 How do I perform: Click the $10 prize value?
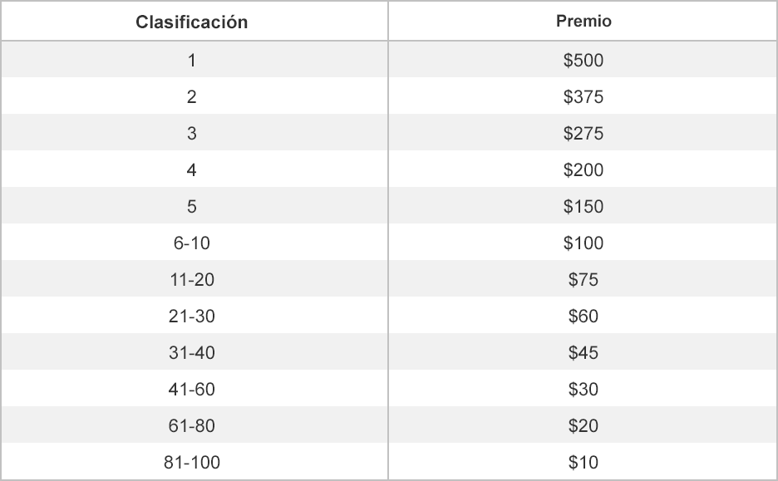tap(583, 462)
